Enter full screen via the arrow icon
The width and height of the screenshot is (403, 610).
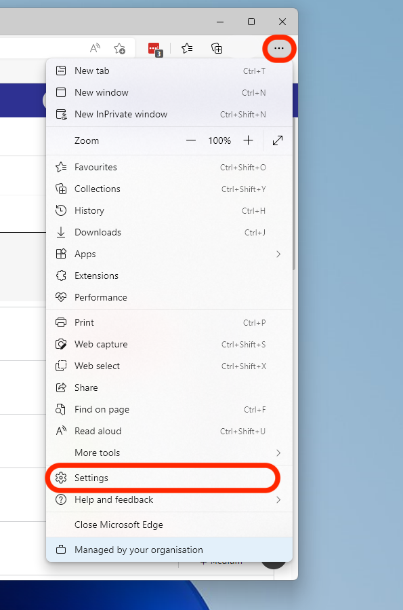tap(278, 140)
